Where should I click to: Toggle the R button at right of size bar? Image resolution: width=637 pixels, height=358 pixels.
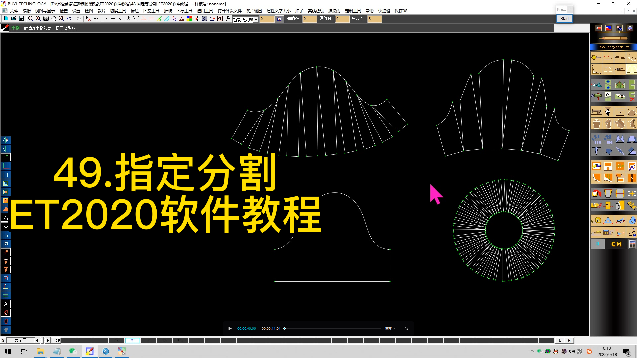pos(569,340)
